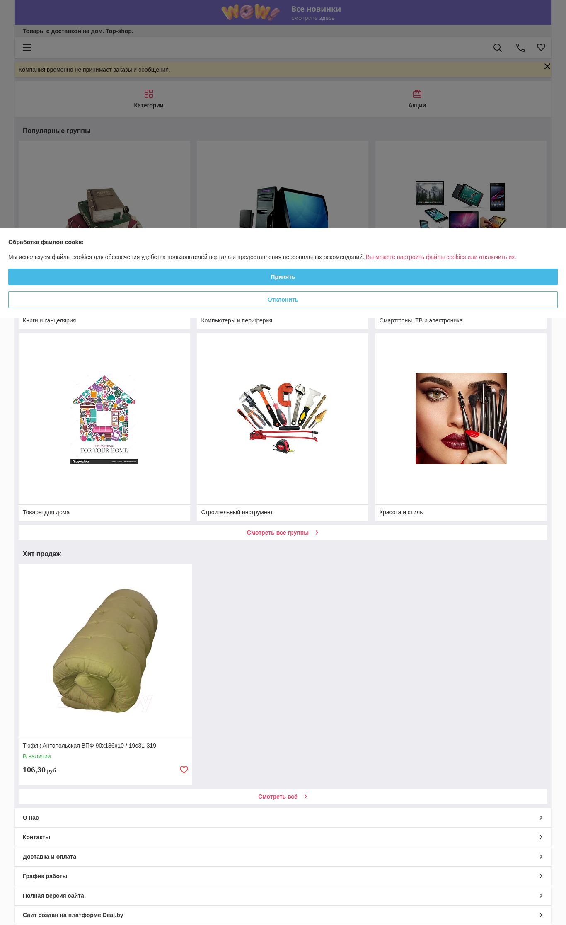Click the phone contact icon
The image size is (566, 925).
coord(520,48)
